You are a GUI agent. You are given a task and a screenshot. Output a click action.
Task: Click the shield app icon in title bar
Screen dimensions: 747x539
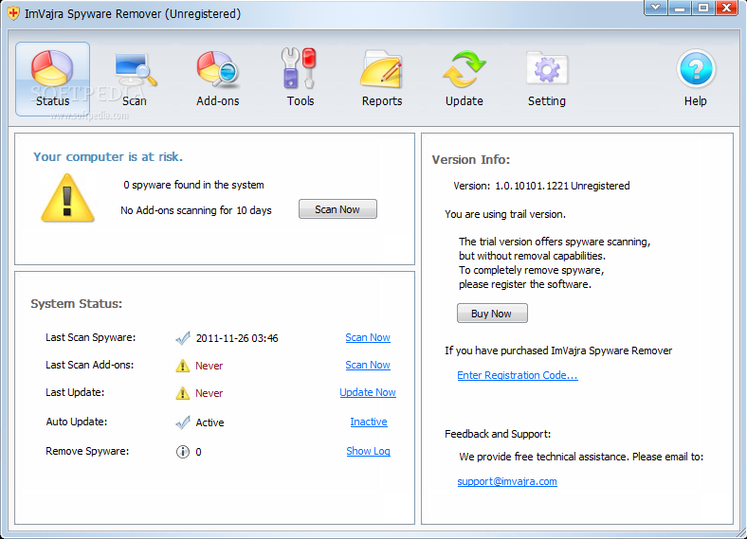(13, 13)
